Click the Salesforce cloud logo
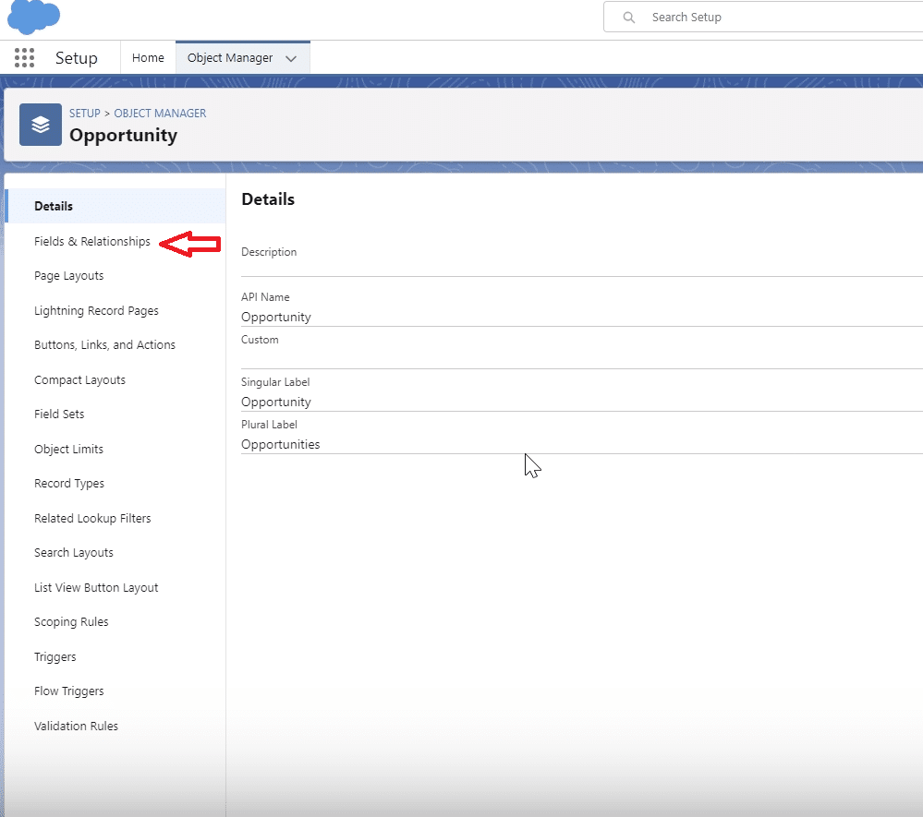The height and width of the screenshot is (817, 923). (33, 17)
